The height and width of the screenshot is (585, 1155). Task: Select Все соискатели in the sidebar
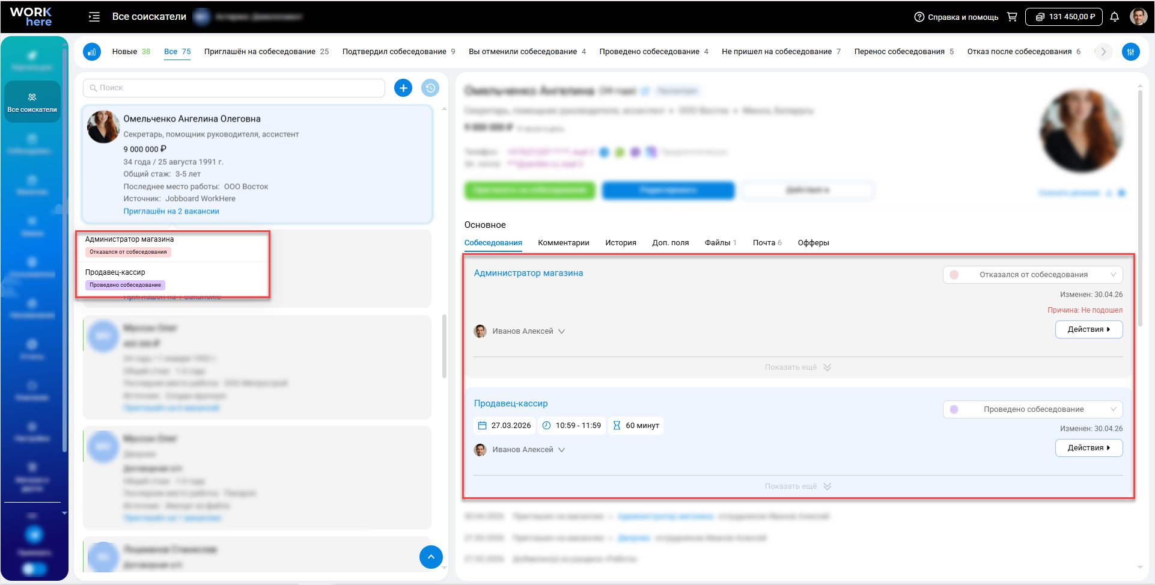click(x=32, y=102)
